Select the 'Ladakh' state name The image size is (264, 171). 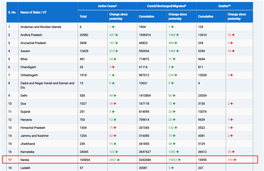click(26, 168)
